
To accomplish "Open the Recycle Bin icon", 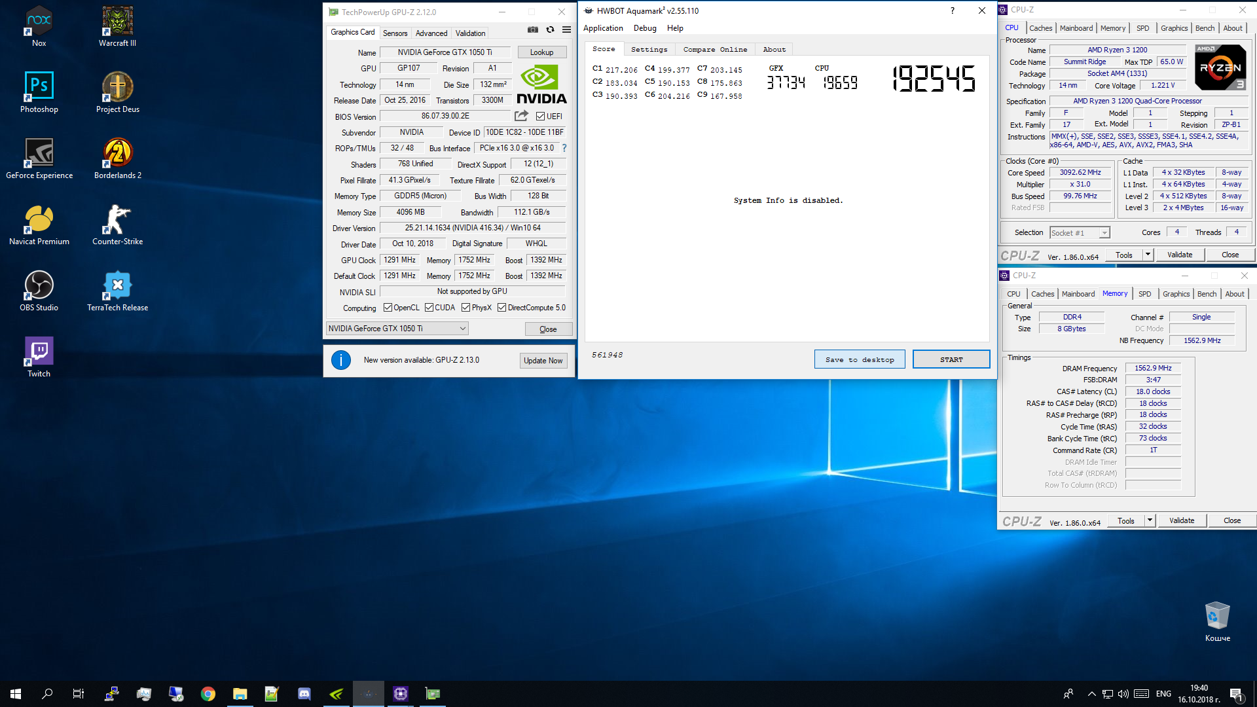I will (x=1218, y=622).
